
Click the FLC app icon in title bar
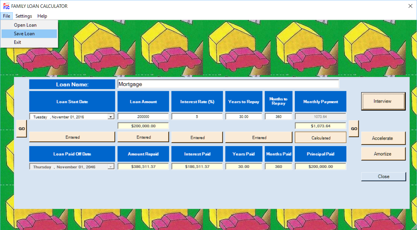click(6, 6)
